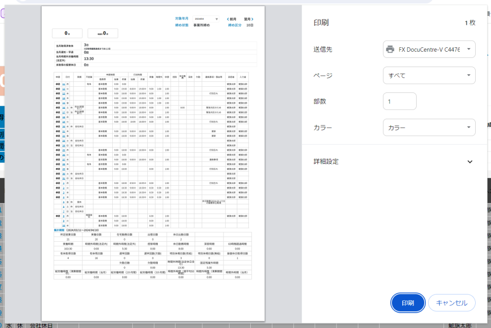Click the print preview page thumbnail

click(x=153, y=164)
